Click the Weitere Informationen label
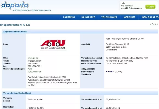 [x=14, y=69]
